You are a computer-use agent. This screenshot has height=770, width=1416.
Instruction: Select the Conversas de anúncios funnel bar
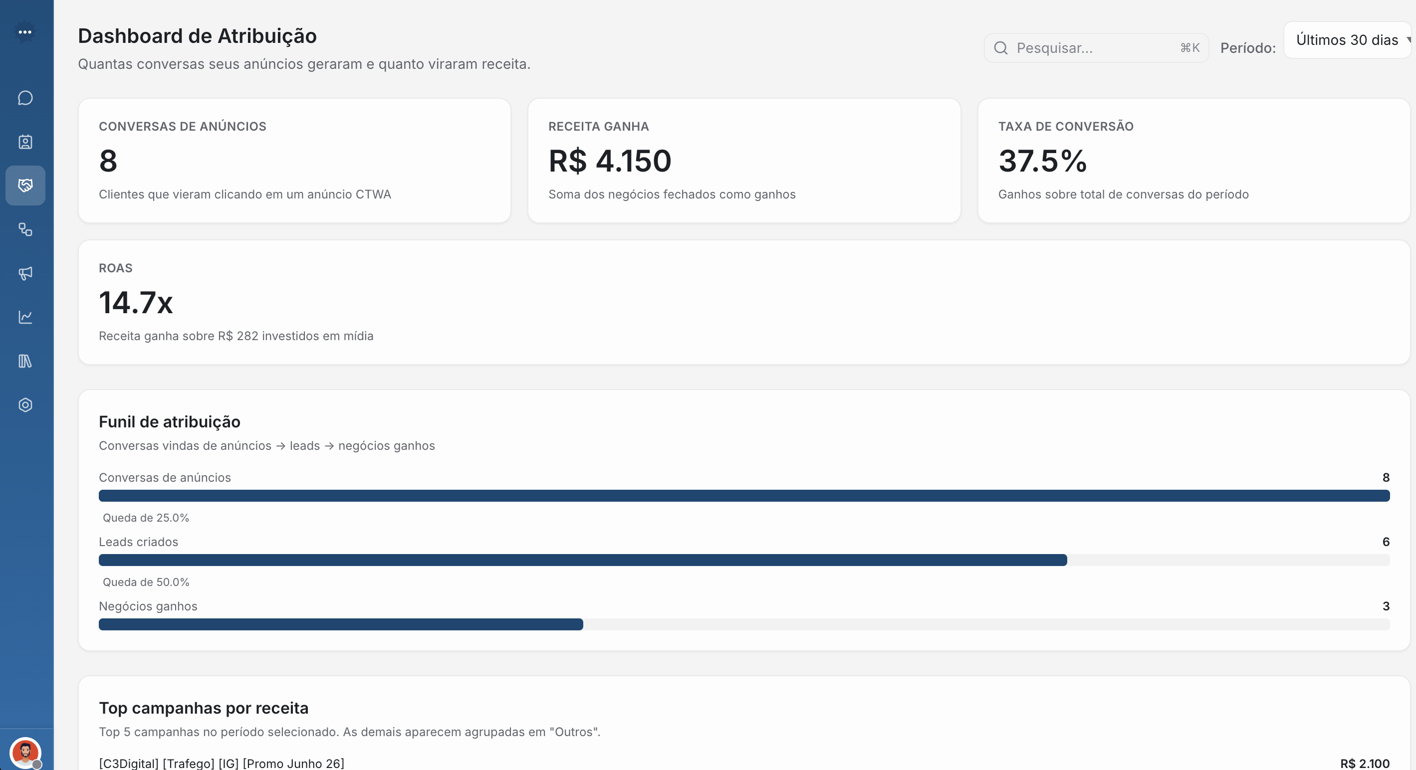coord(742,496)
